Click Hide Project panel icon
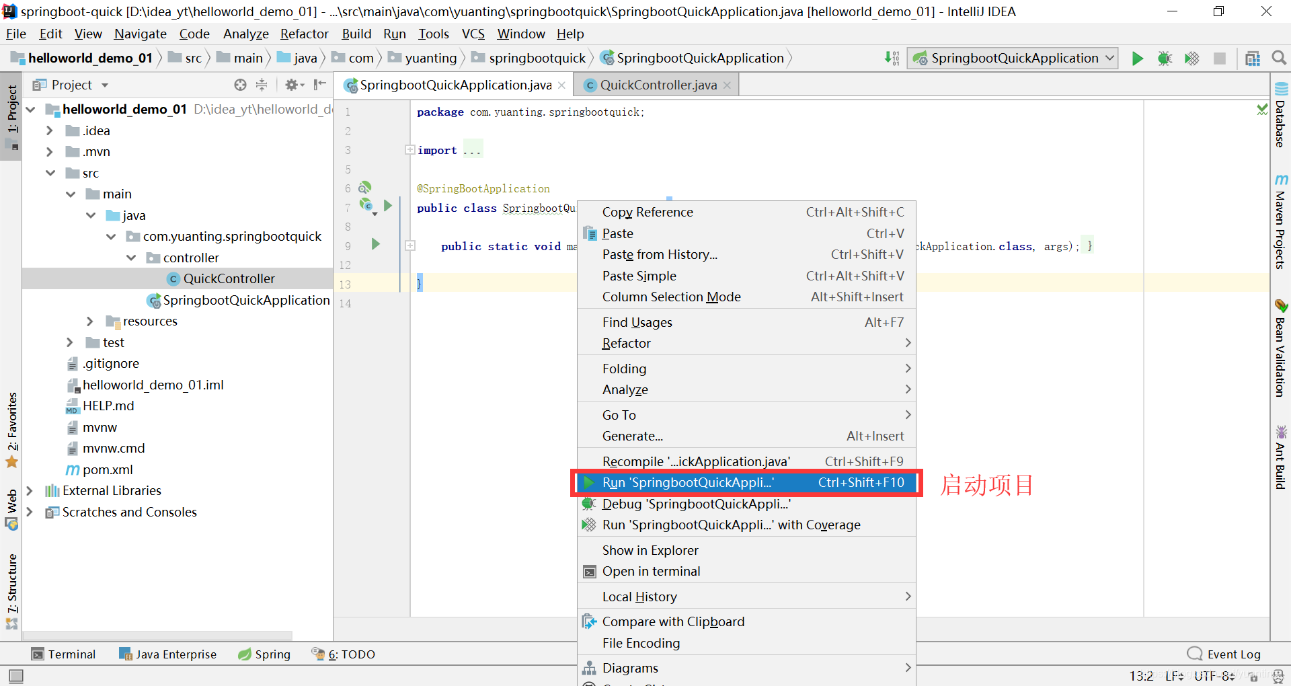This screenshot has width=1291, height=686. (x=320, y=85)
